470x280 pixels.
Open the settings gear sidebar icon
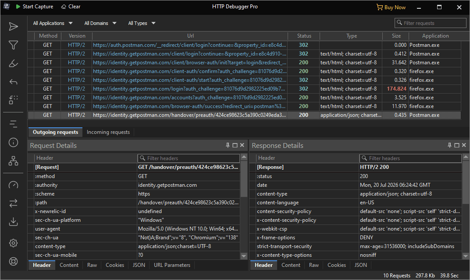pyautogui.click(x=13, y=243)
